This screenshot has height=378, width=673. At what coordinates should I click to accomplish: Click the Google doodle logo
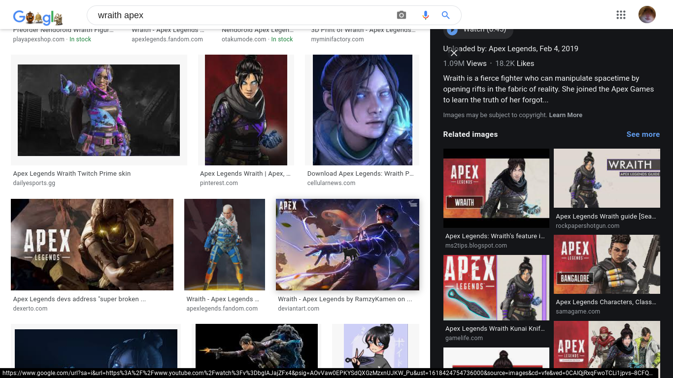pyautogui.click(x=38, y=18)
